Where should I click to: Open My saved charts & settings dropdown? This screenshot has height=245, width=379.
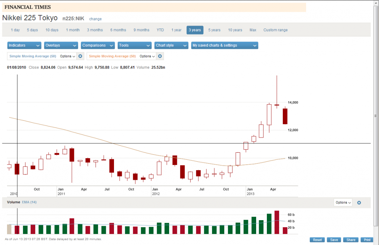point(225,45)
